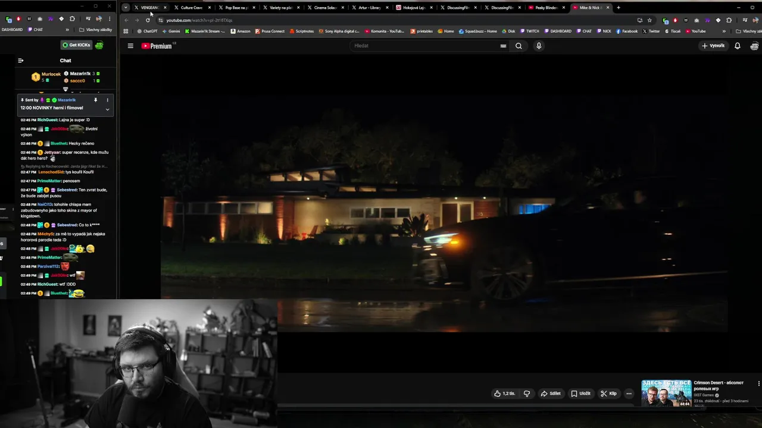Open YouTube notifications bell
Screen dimensions: 762x428
pos(737,46)
